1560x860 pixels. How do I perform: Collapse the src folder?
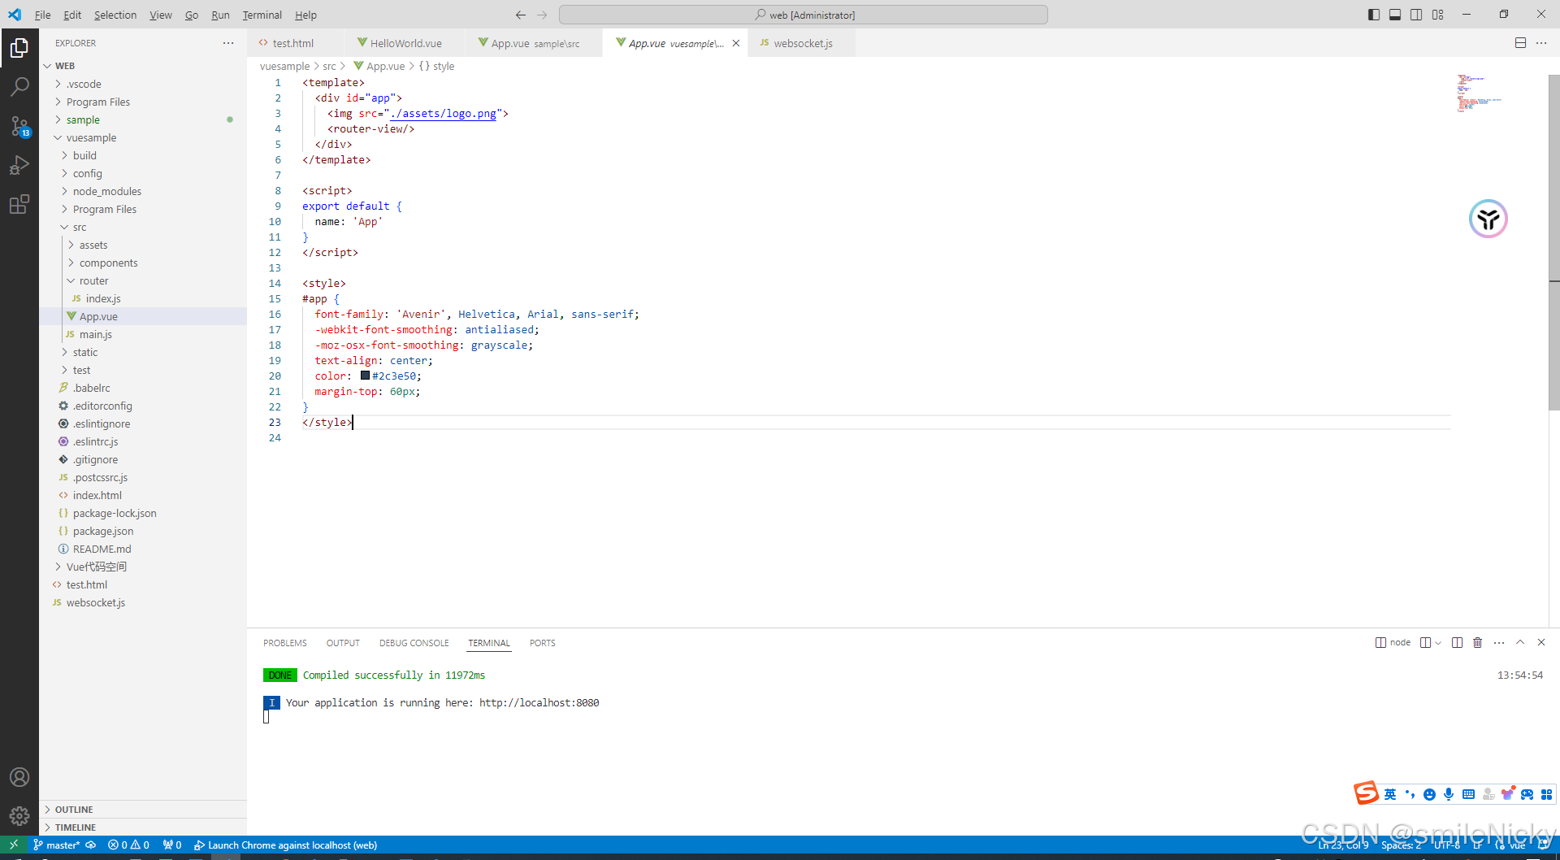(143, 227)
